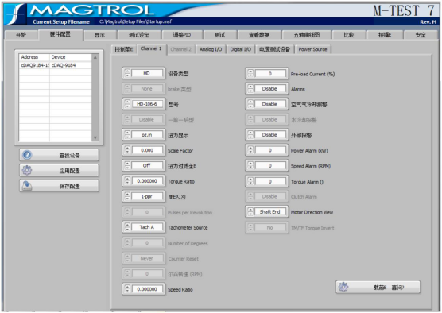Go to the 测试设定 tab
This screenshot has height=313, width=442.
(139, 35)
